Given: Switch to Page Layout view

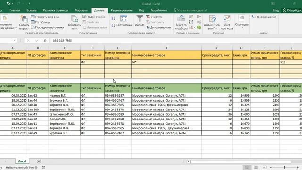Looking at the screenshot, I should coord(256,167).
